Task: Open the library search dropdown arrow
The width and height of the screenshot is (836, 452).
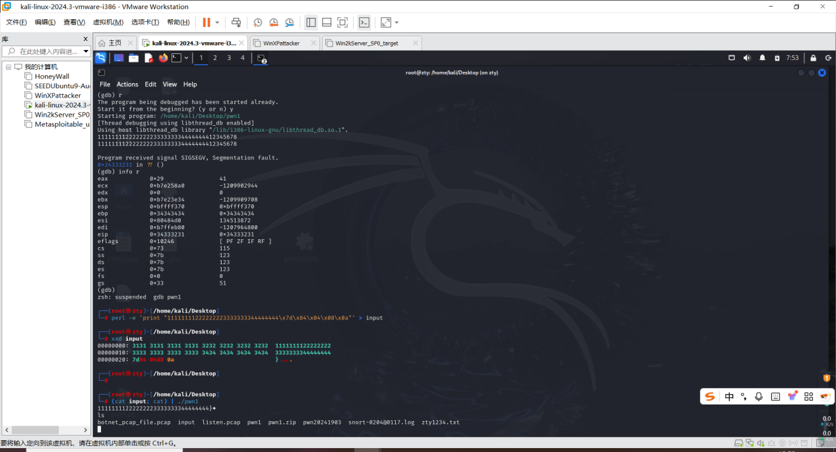Action: (x=86, y=51)
